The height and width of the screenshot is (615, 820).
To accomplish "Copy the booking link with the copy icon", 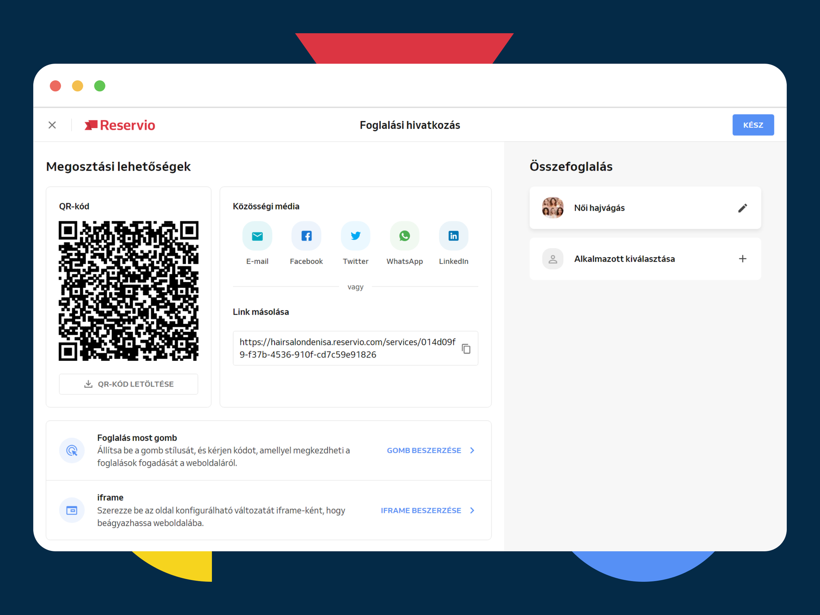I will click(x=466, y=348).
